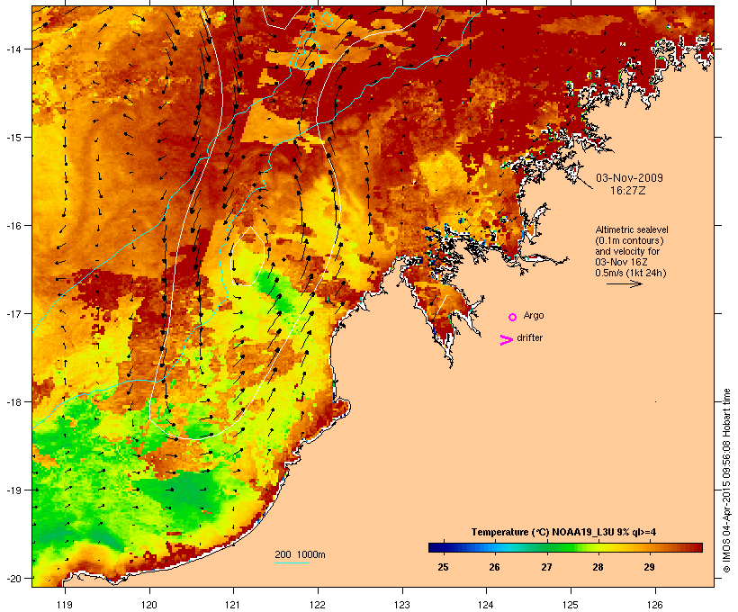Click the cyan 200 1000m depth contour line sample
This screenshot has height=612, width=738.
click(292, 562)
